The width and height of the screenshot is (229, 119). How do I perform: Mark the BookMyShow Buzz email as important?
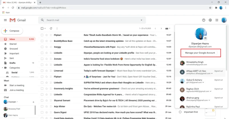coord(51,41)
